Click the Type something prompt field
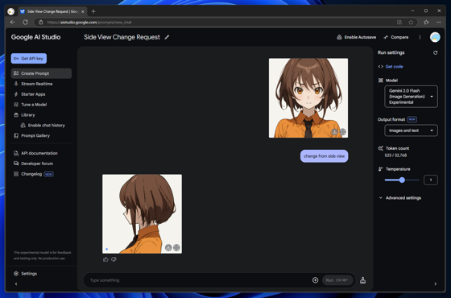451x298 pixels. (198, 280)
